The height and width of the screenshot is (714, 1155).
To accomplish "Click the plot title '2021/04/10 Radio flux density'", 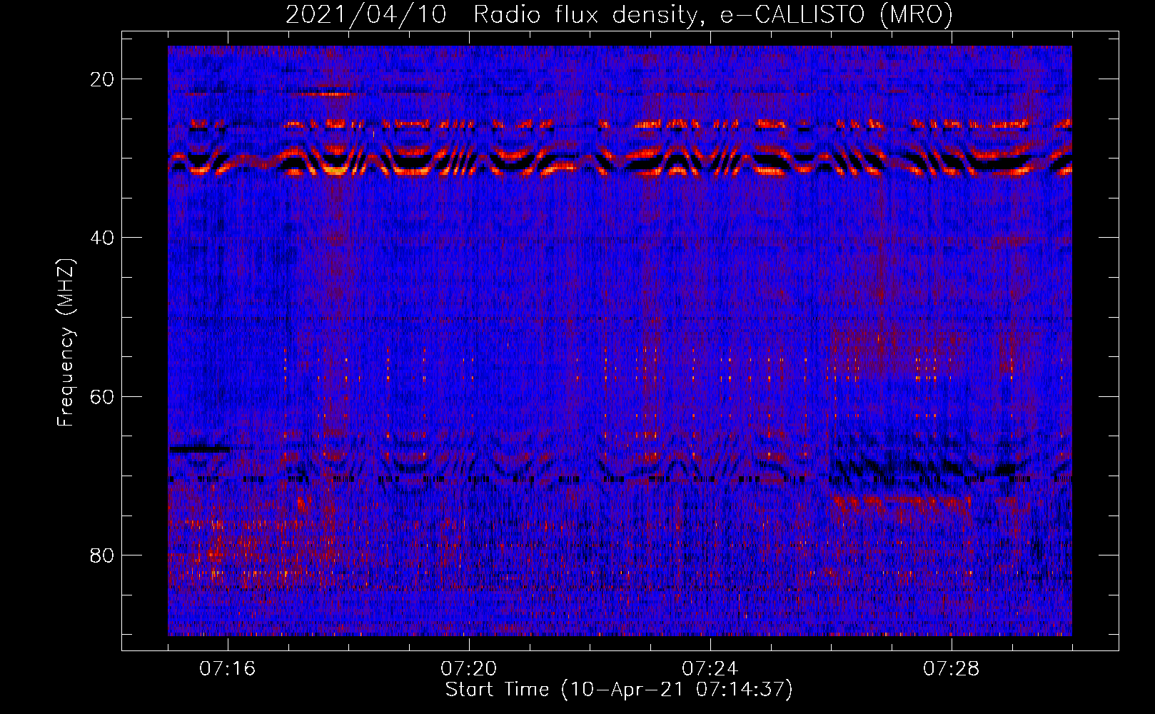I will pyautogui.click(x=619, y=14).
